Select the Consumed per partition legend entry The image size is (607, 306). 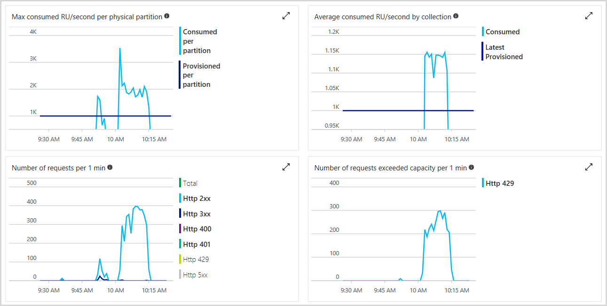point(197,41)
